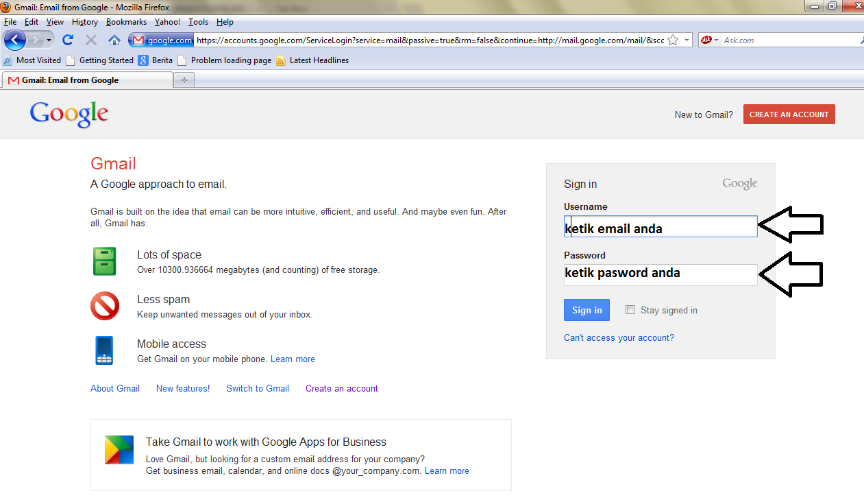Image resolution: width=864 pixels, height=502 pixels.
Task: Click into the Password input field
Action: (661, 274)
